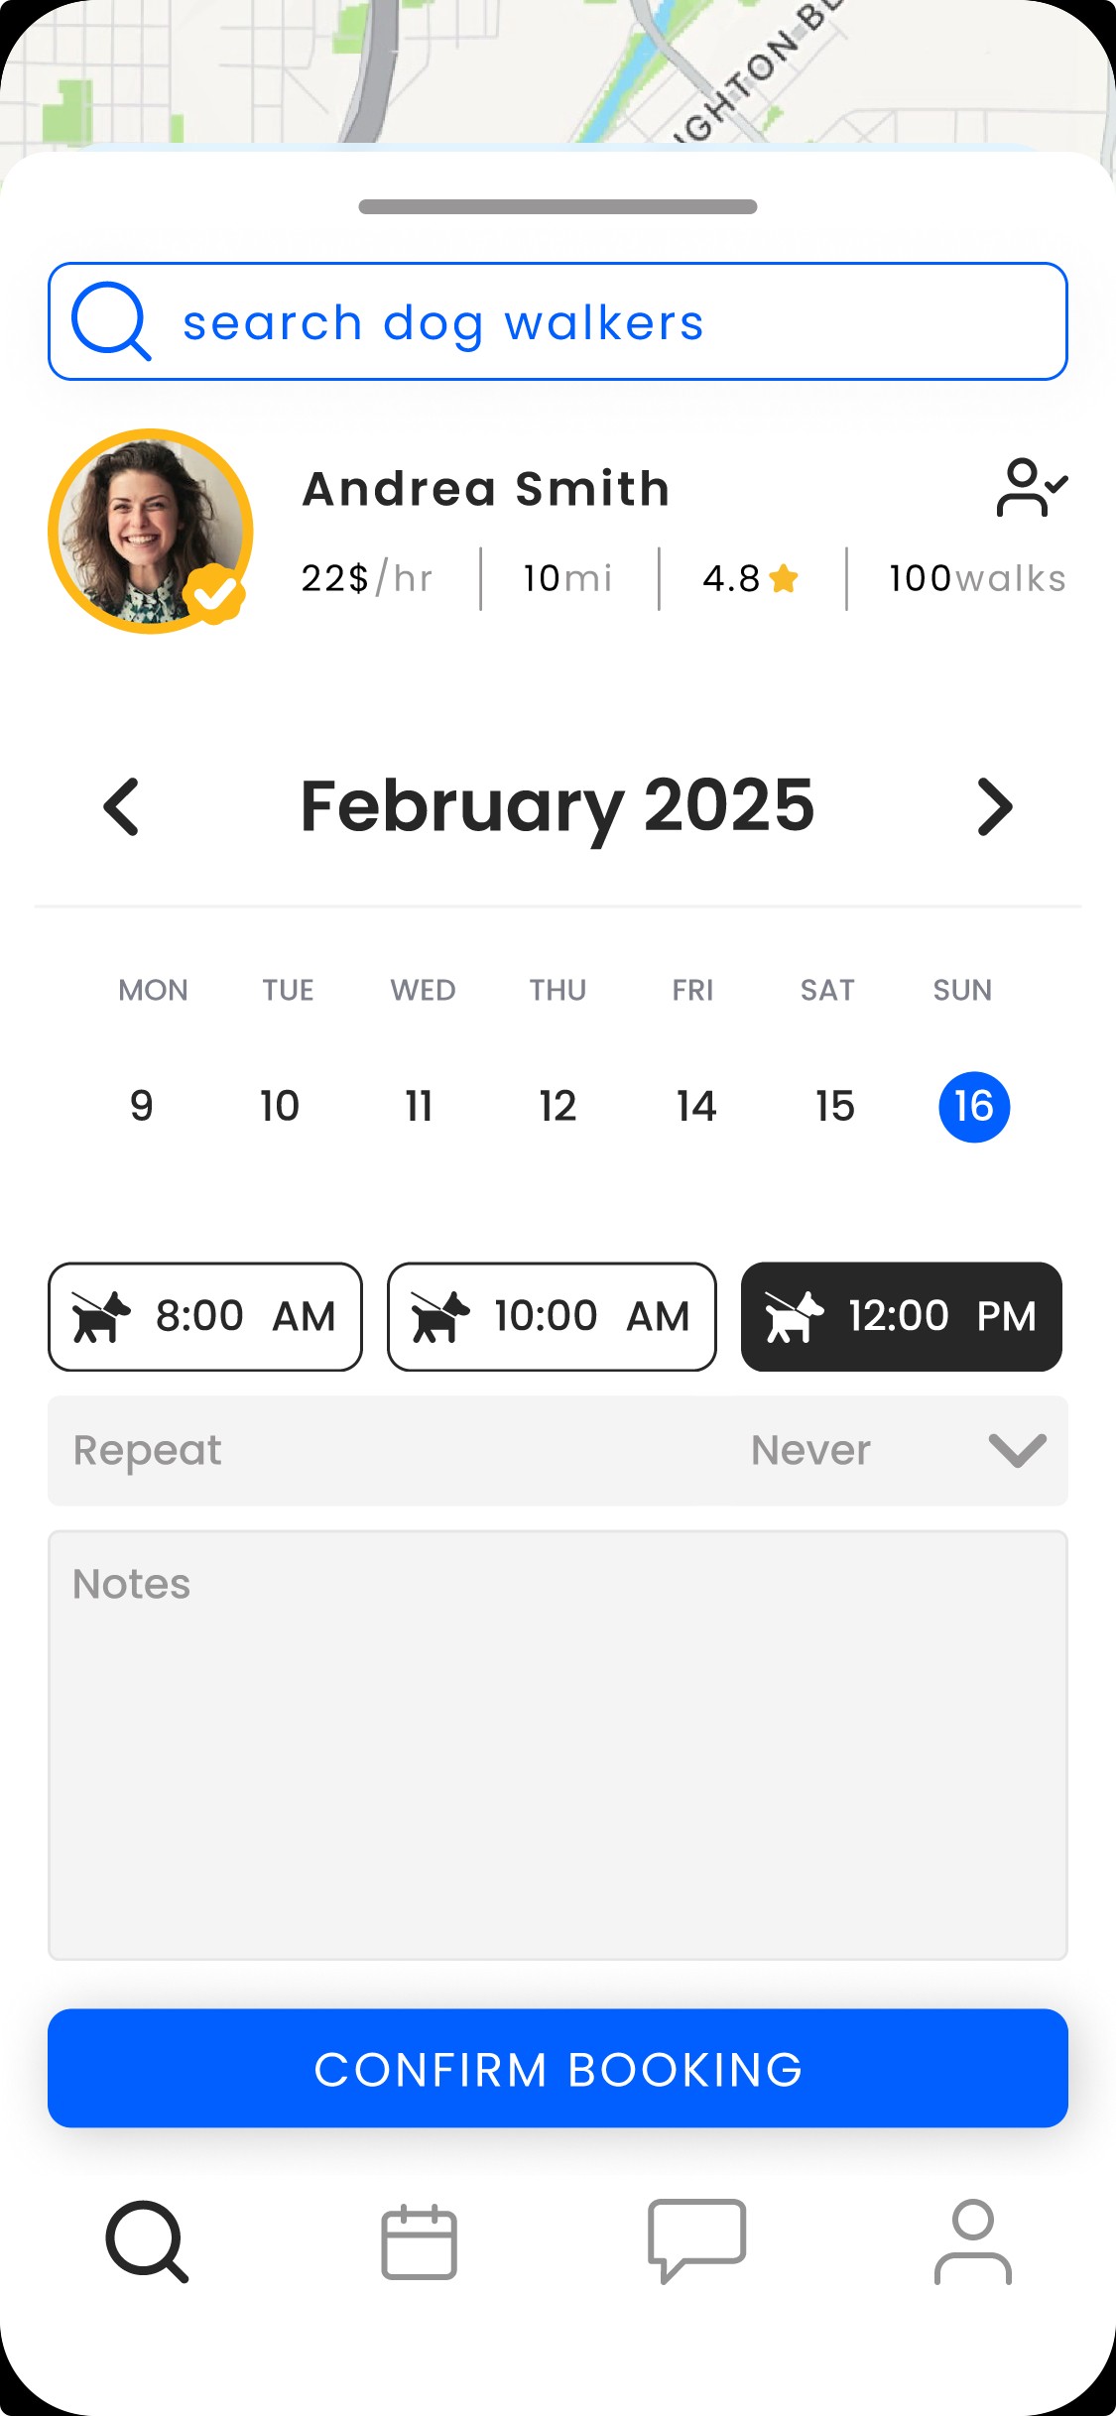1116x2416 pixels.
Task: Toggle the 12:00 PM time slot
Action: coord(901,1316)
